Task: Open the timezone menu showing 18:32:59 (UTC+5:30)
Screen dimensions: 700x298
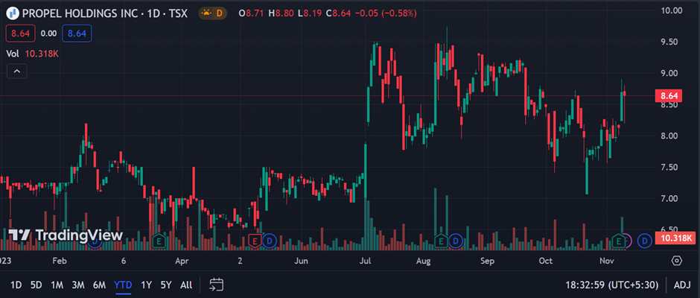Action: click(x=611, y=285)
